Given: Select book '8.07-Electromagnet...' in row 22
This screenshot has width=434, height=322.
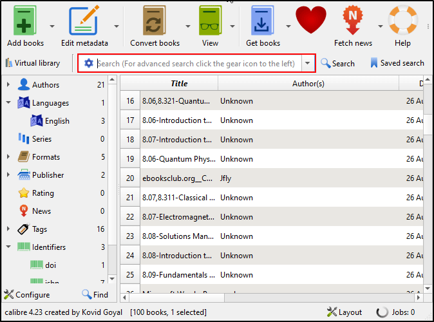Looking at the screenshot, I should [x=178, y=217].
